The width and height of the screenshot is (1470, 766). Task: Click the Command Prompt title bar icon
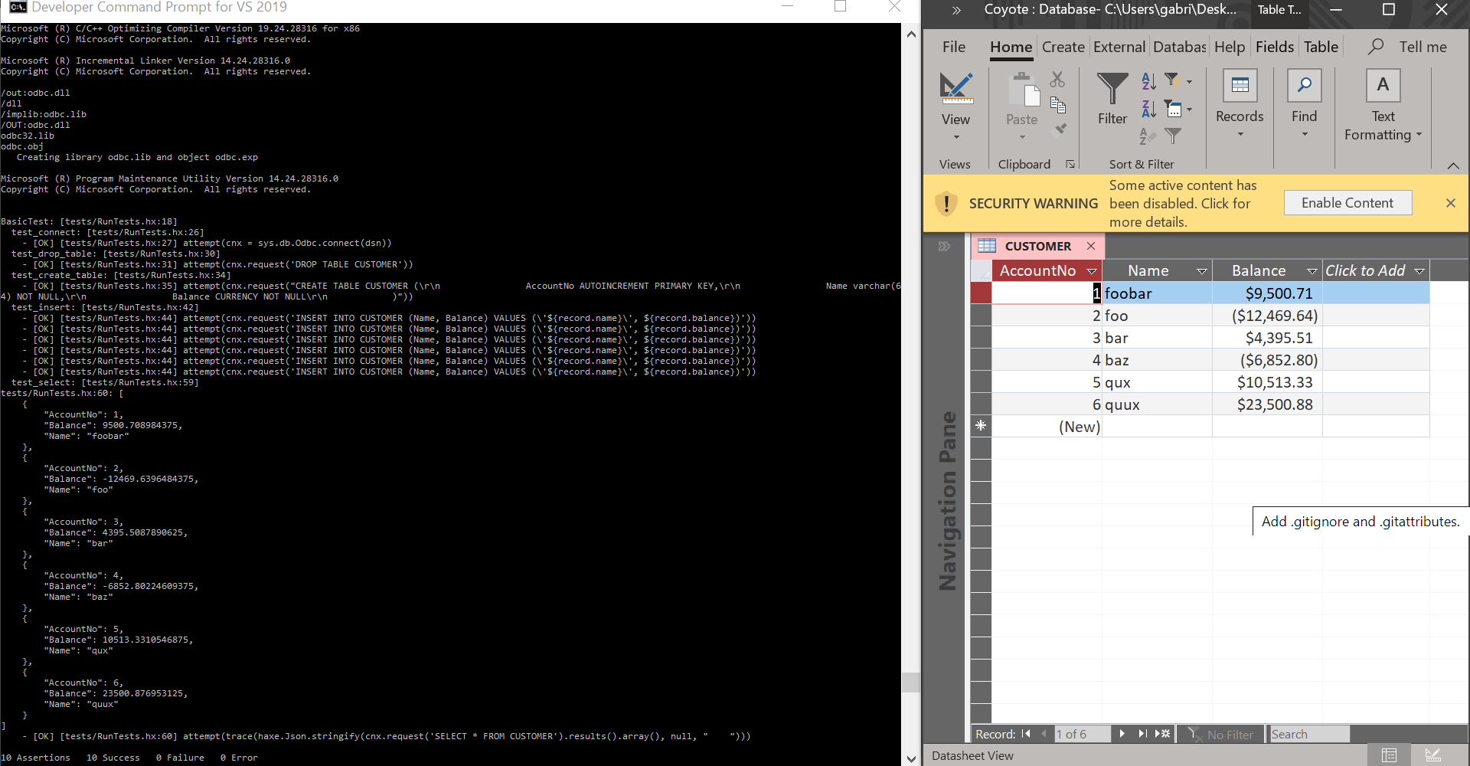click(x=18, y=7)
